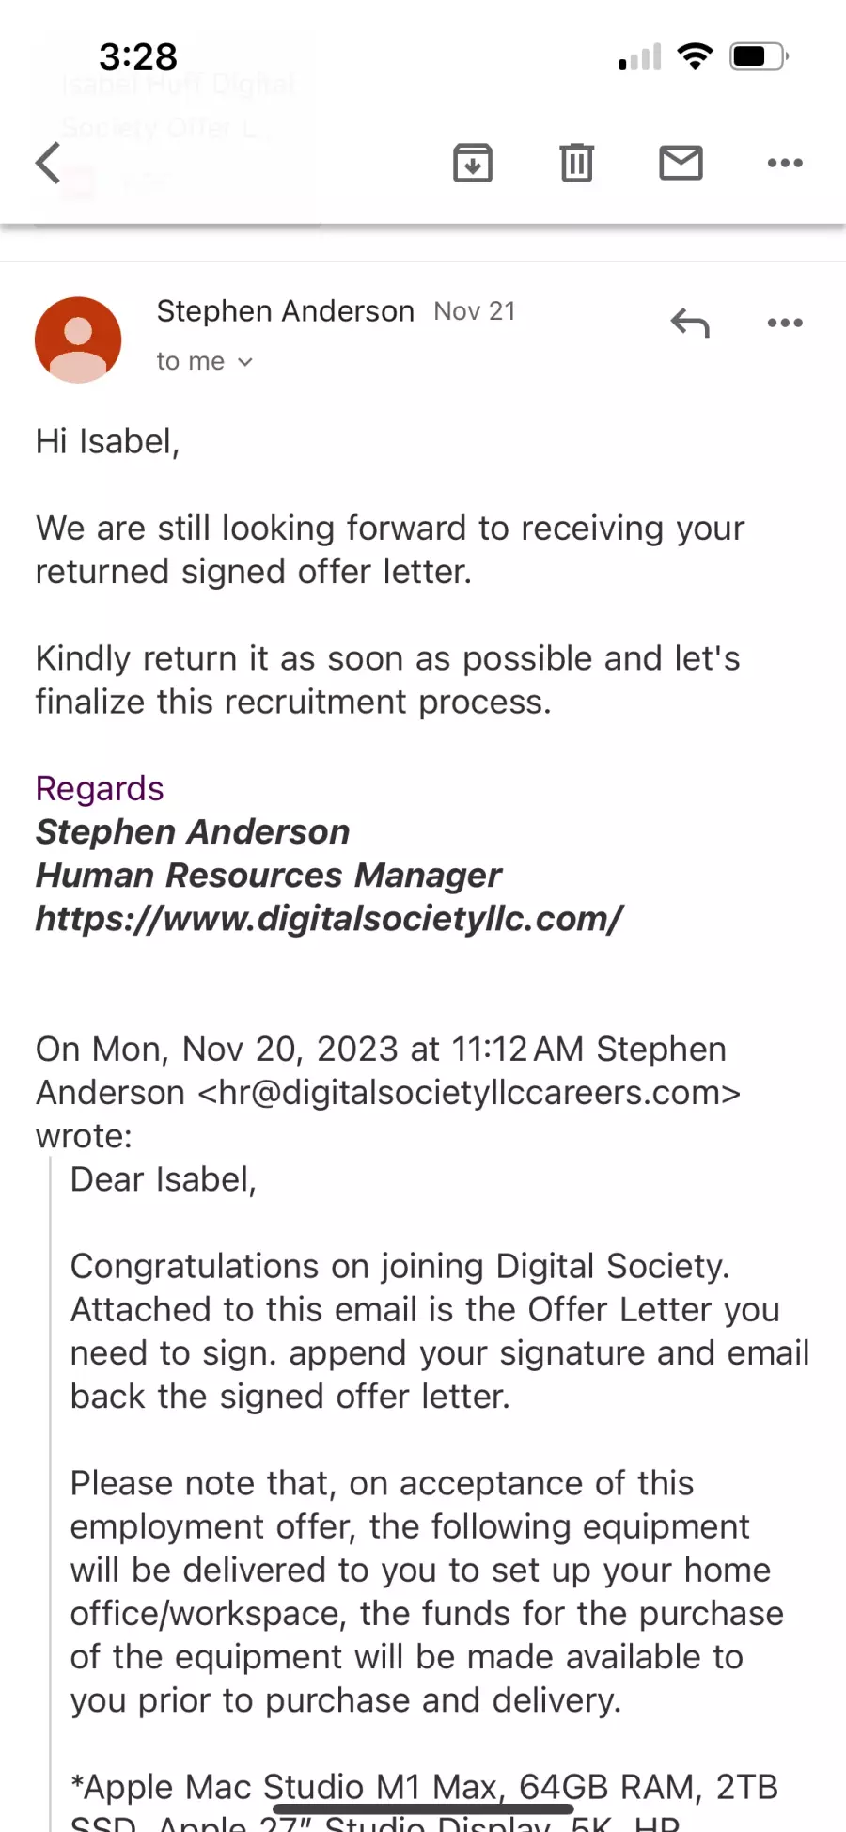The width and height of the screenshot is (846, 1832).
Task: Reply using the curved arrow icon
Action: click(690, 323)
